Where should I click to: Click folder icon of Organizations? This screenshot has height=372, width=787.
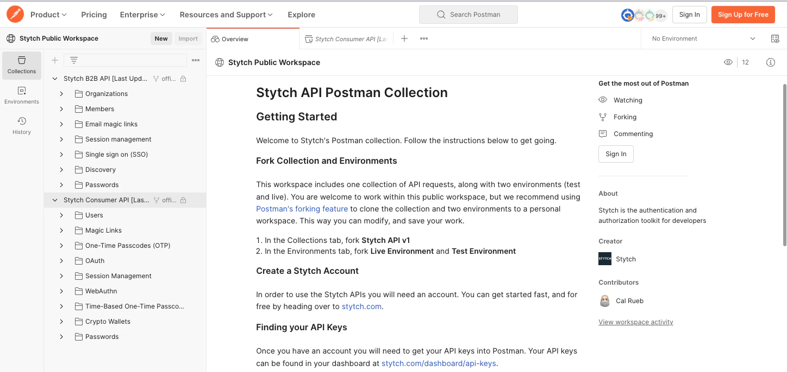79,94
